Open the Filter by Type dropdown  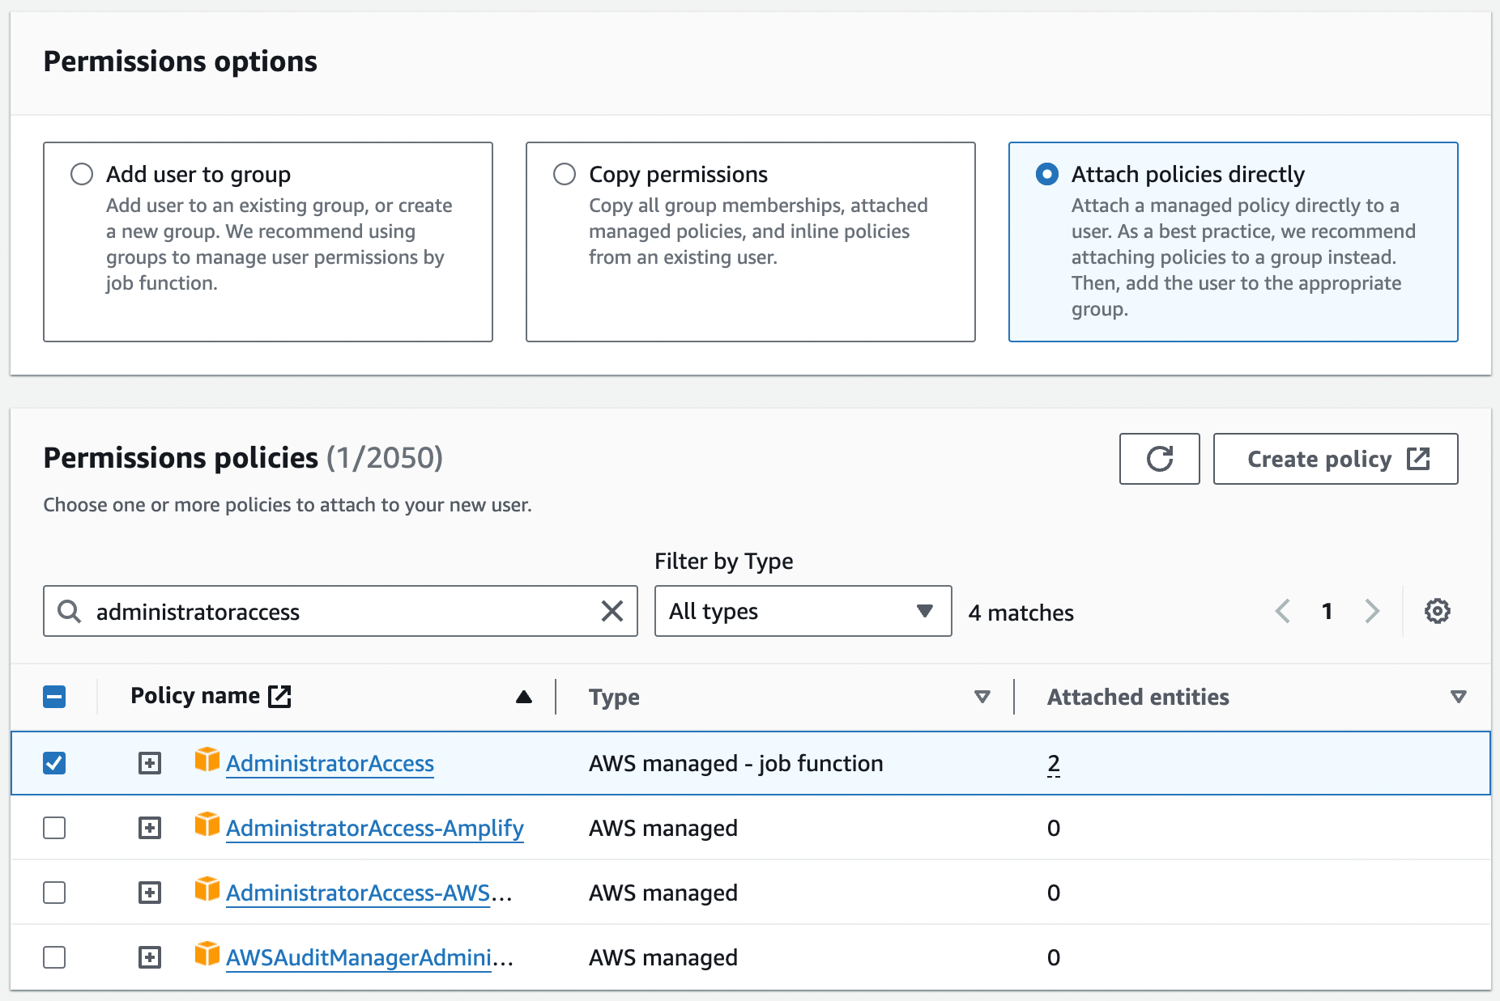[803, 611]
